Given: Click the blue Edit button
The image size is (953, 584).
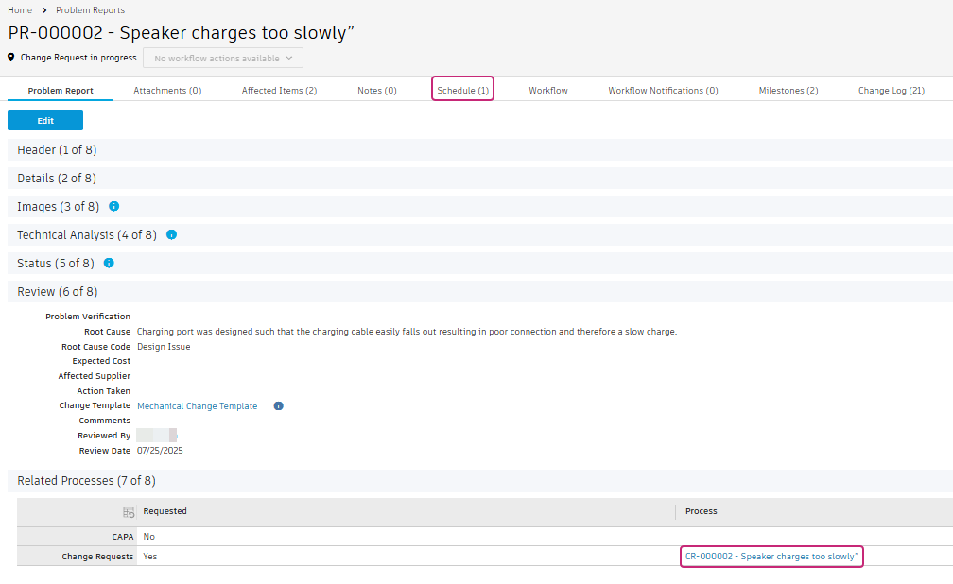Looking at the screenshot, I should tap(45, 120).
